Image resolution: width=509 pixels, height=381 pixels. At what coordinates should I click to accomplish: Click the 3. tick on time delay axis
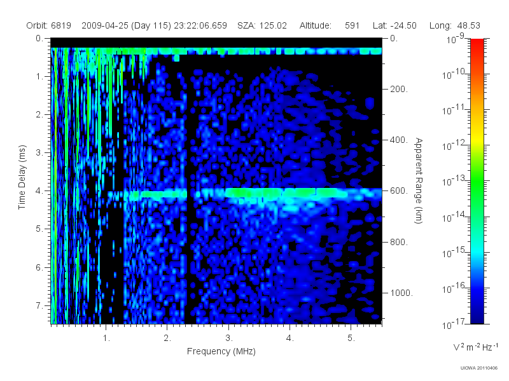tap(39, 152)
